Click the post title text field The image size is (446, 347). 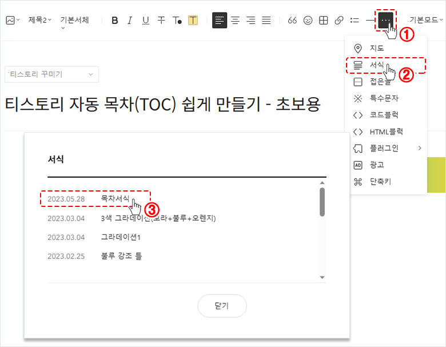tap(163, 104)
